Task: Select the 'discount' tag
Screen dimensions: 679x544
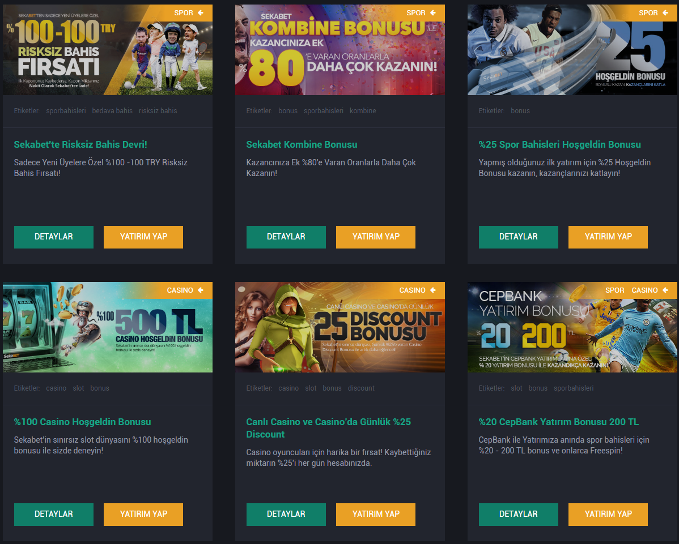Action: click(x=361, y=388)
